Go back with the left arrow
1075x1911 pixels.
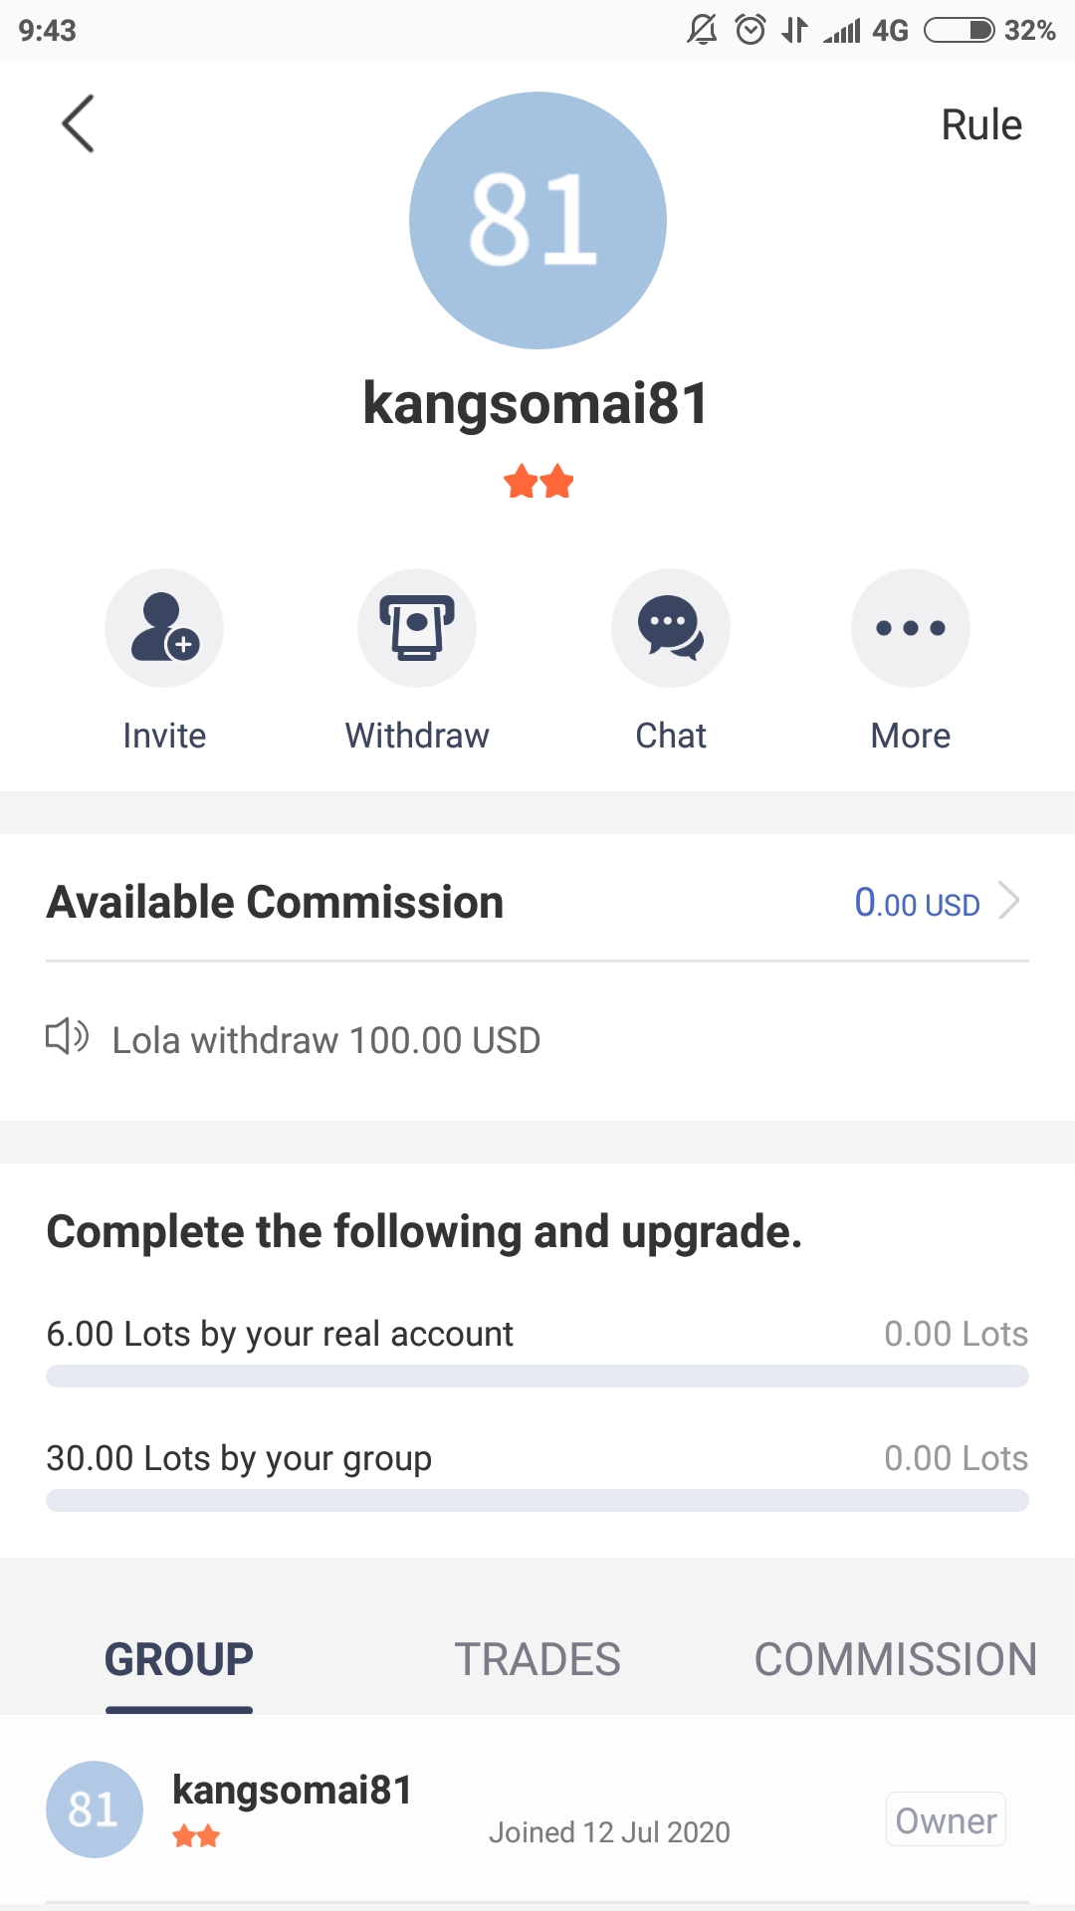point(78,123)
